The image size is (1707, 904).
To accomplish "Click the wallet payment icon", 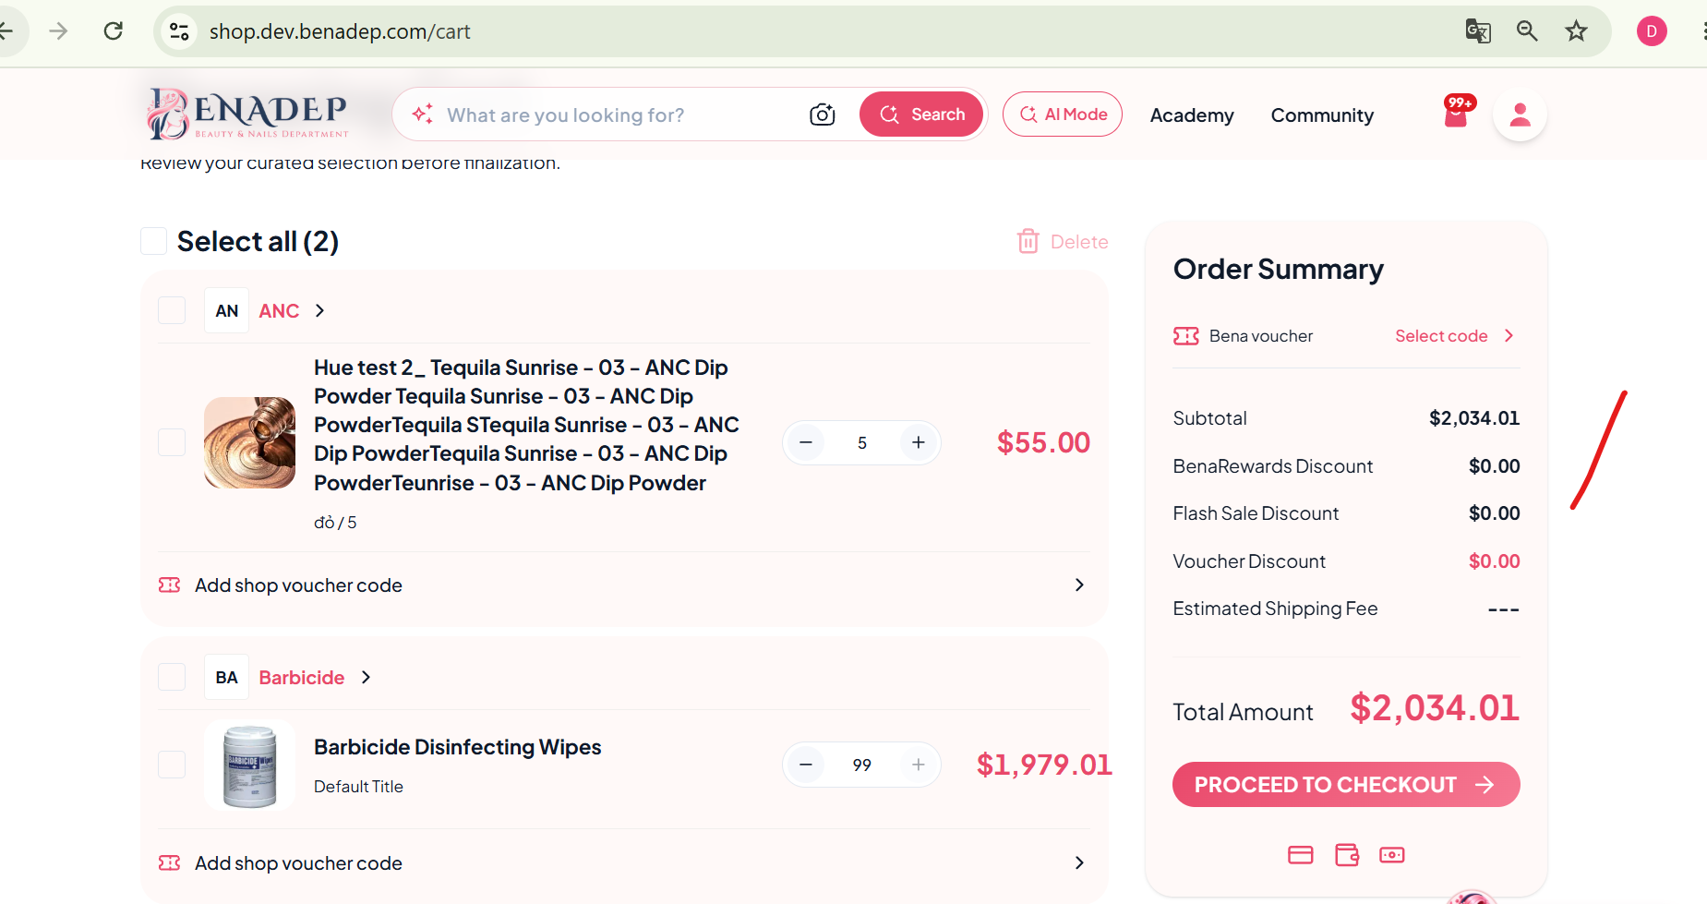I will click(x=1347, y=855).
